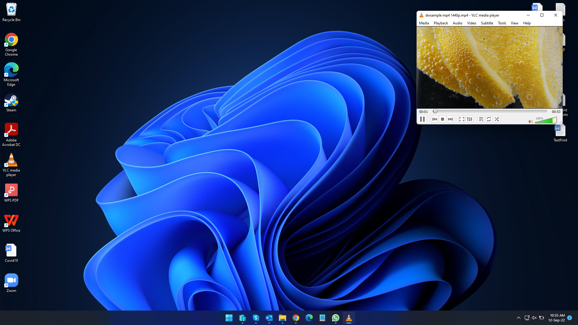The image size is (578, 325).
Task: Skip to the next media item
Action: [450, 119]
